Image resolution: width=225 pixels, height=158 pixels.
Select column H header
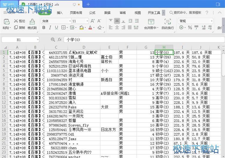164,47
